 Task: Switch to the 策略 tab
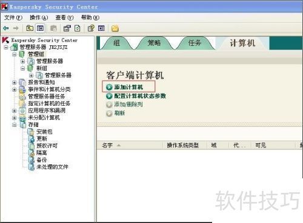pyautogui.click(x=154, y=43)
